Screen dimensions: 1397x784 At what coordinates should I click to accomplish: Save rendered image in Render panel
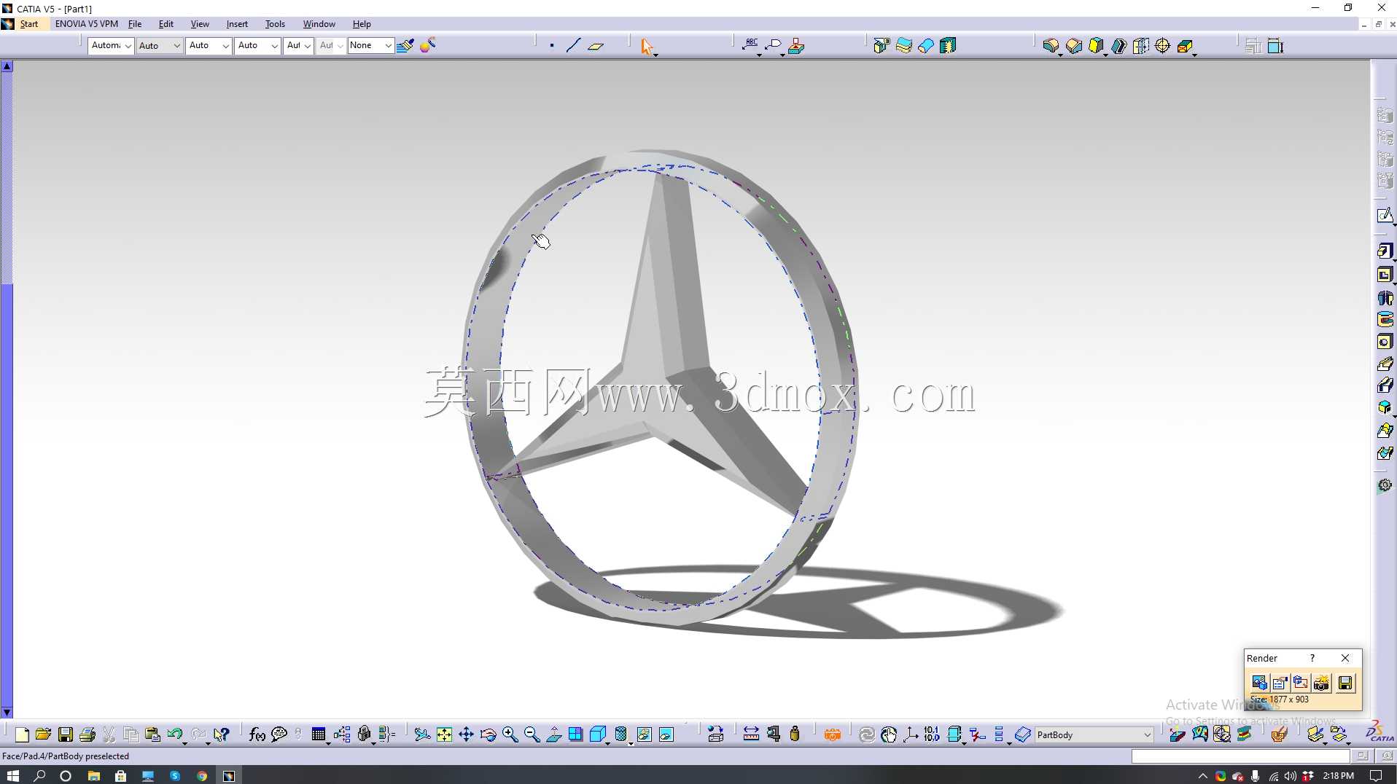pyautogui.click(x=1345, y=683)
